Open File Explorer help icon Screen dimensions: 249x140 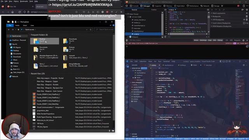point(113,25)
